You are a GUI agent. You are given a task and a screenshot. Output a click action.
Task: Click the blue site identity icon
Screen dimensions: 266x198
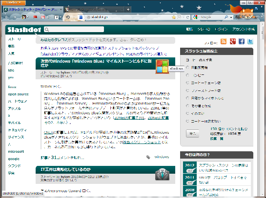point(81,17)
